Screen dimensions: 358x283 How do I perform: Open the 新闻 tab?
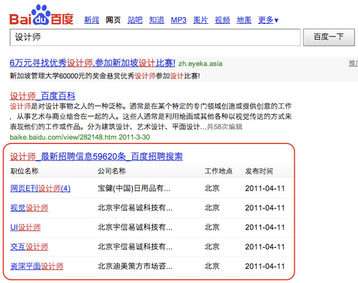pyautogui.click(x=91, y=20)
